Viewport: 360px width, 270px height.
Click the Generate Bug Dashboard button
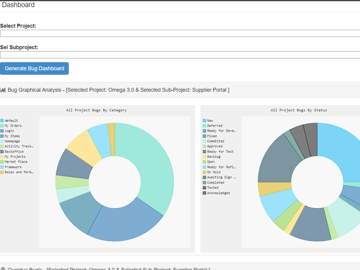(35, 68)
